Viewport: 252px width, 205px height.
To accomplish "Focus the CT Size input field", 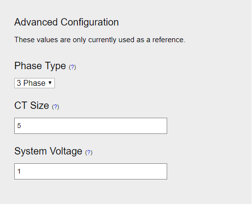I will pyautogui.click(x=91, y=126).
